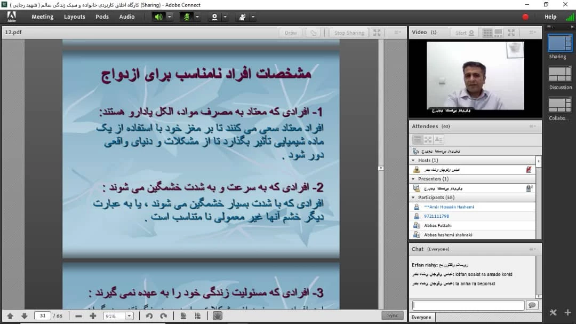Viewport: 576px width, 324px height.
Task: Toggle the green microphone icon
Action: 187,17
